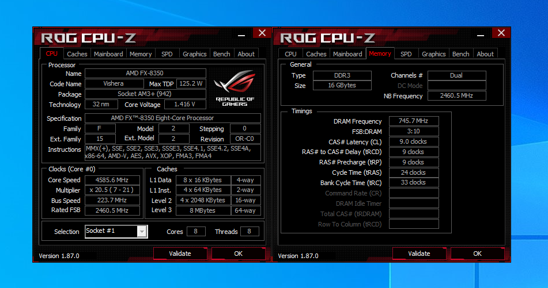This screenshot has height=288, width=548.
Task: Click the Level 2 4 x 2048 KBytes value
Action: click(203, 201)
